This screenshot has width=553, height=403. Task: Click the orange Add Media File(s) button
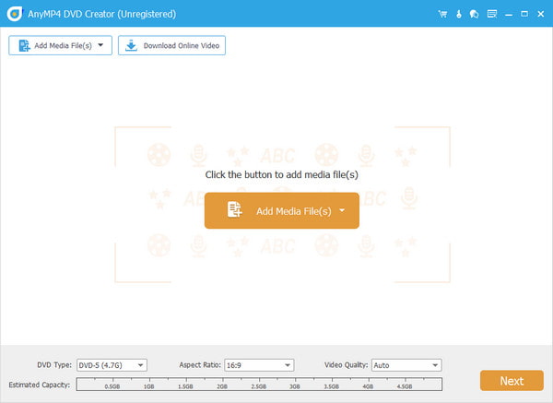tap(282, 210)
